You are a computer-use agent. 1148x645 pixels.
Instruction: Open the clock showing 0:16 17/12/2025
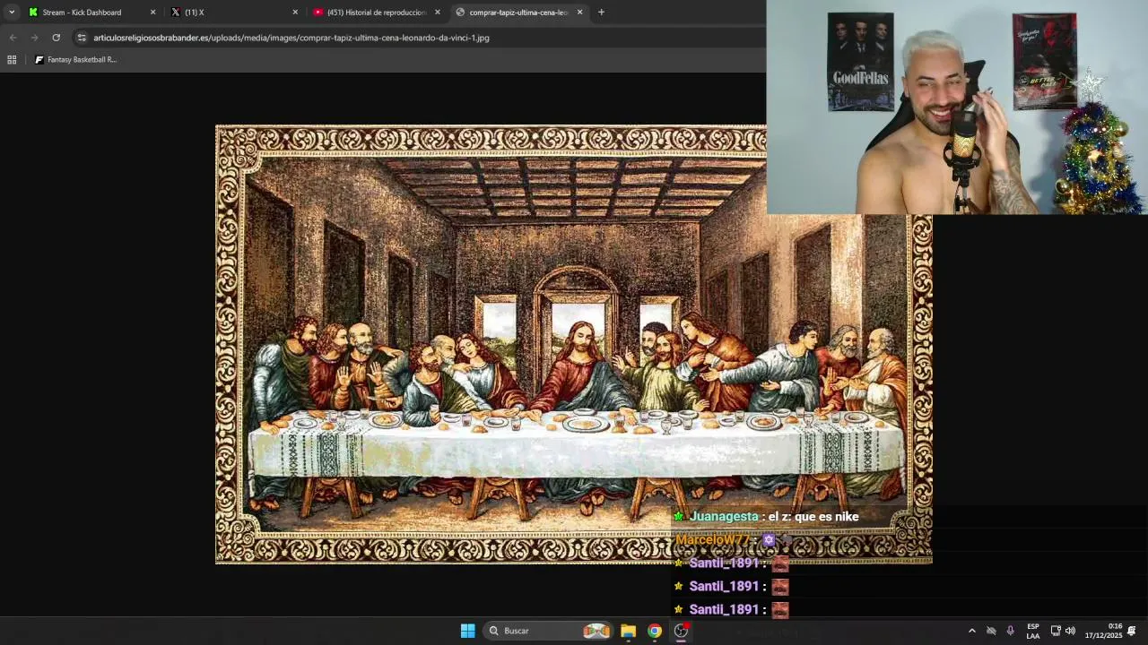coord(1103,631)
